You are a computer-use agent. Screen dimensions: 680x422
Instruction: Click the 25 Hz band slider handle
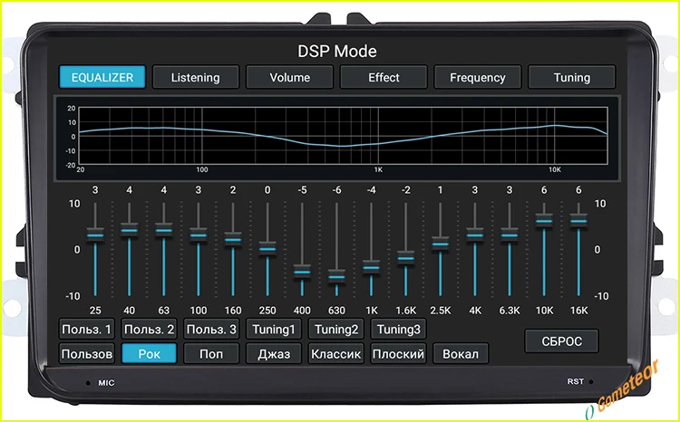(95, 235)
